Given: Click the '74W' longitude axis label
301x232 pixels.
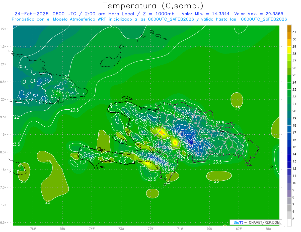Looking at the screenshot, I should 92,229.
